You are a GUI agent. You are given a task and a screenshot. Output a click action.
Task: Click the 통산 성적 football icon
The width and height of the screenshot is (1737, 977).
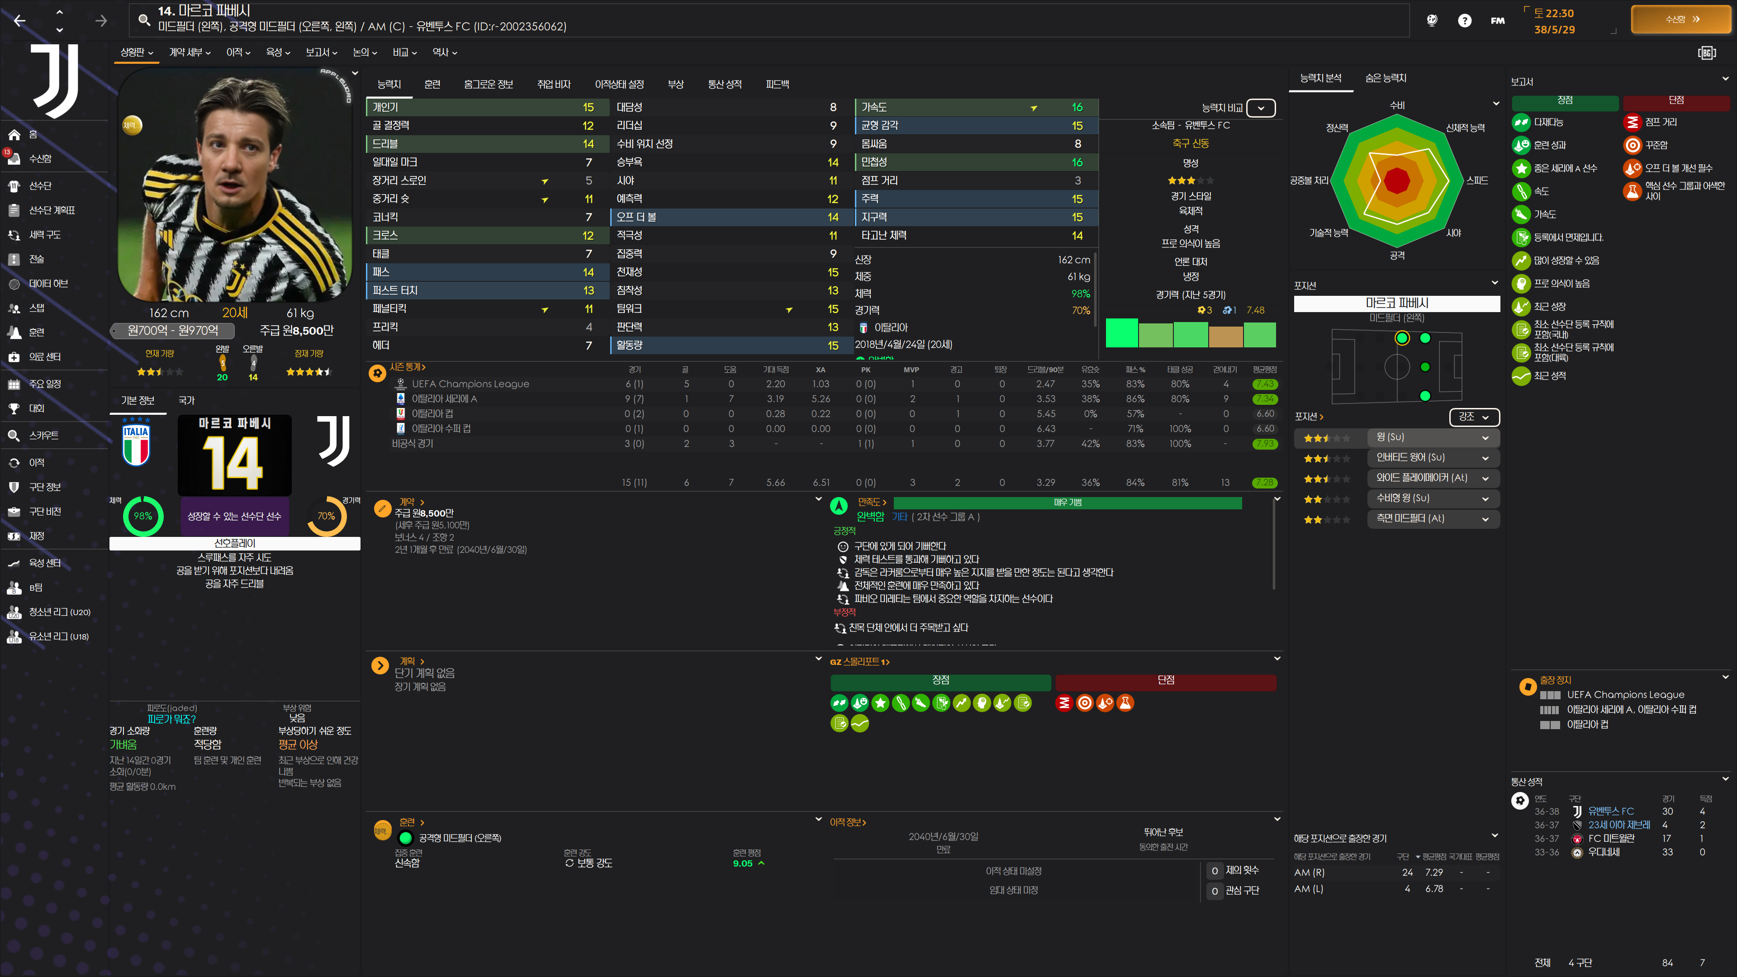tap(1520, 800)
